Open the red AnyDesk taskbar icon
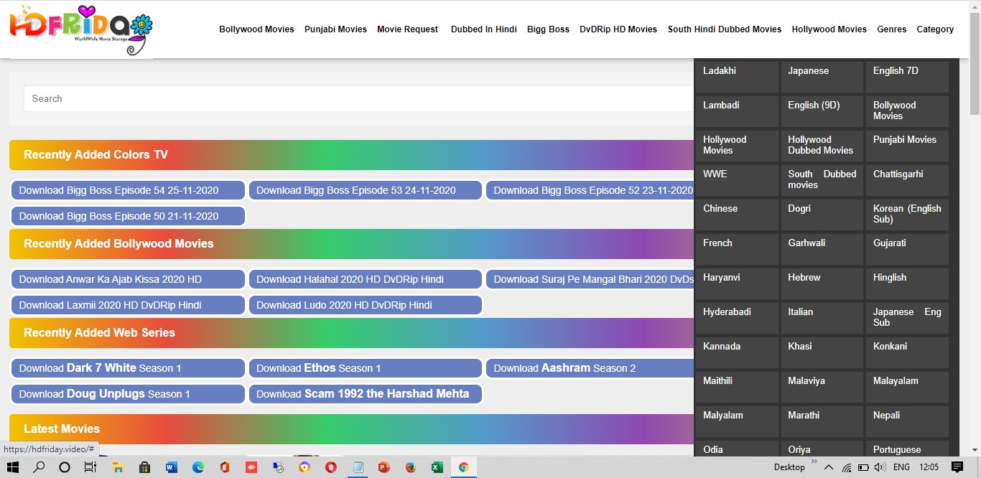 coord(251,467)
